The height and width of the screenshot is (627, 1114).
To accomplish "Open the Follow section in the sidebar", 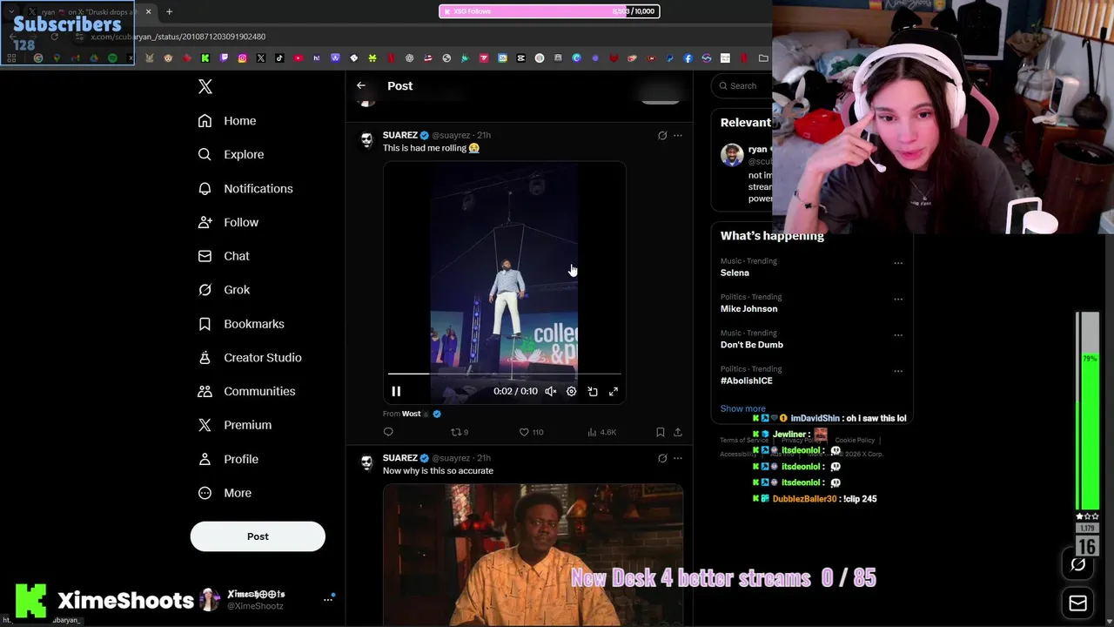I will [x=228, y=222].
